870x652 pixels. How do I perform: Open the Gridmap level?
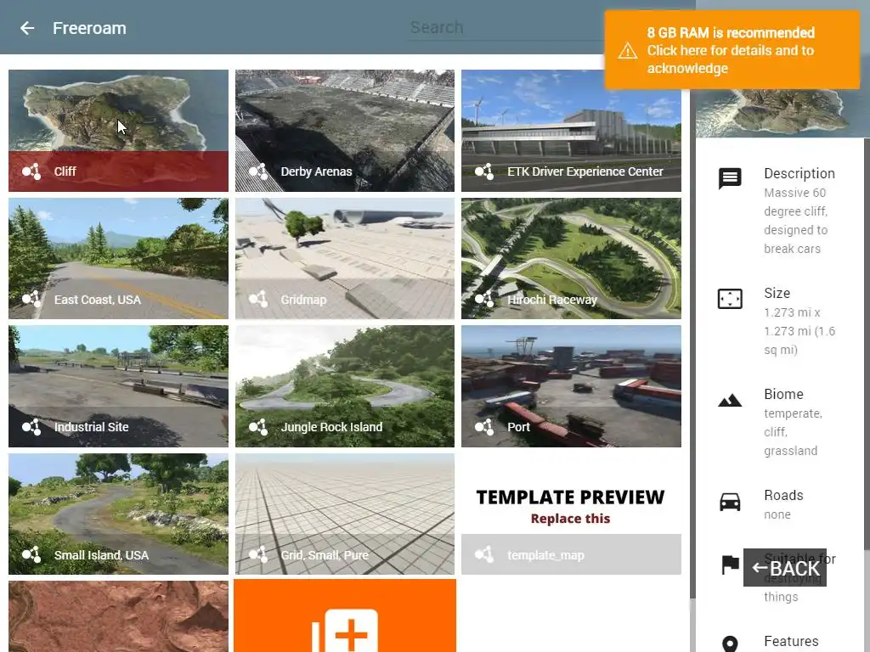pos(345,258)
